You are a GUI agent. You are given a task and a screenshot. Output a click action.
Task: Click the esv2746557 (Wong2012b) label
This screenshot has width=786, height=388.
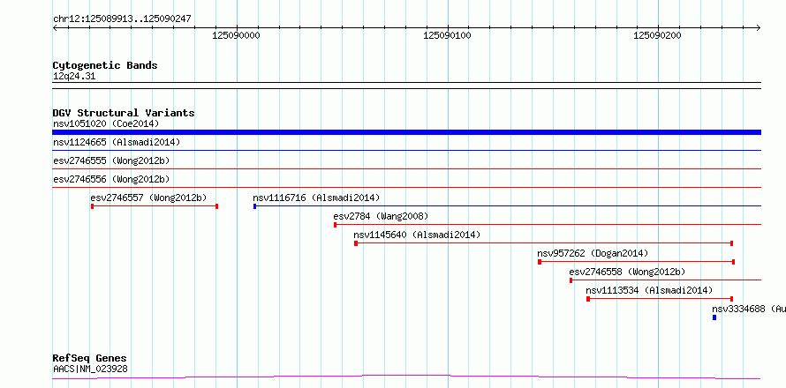coord(149,198)
